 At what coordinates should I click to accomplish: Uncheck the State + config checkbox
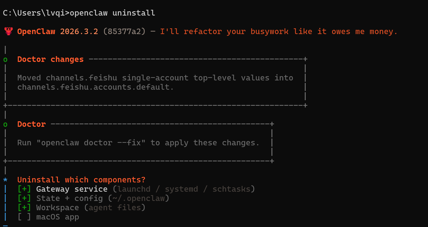click(24, 198)
